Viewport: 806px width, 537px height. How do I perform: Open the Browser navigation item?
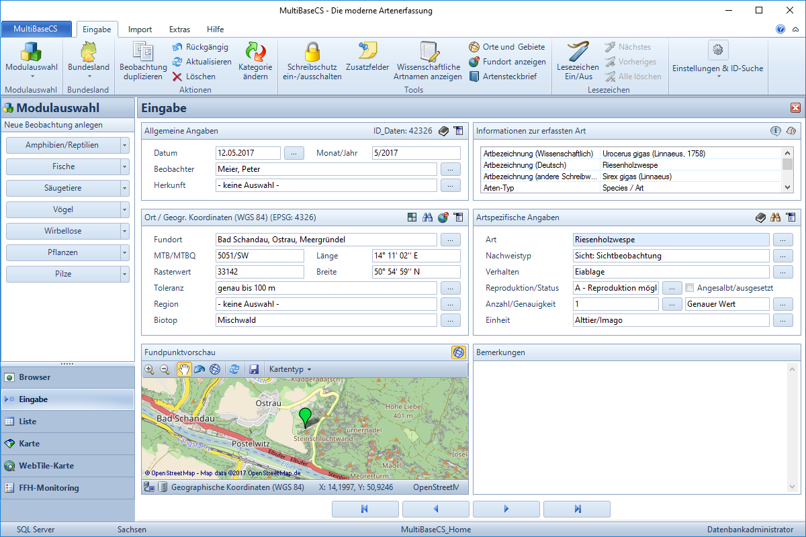67,377
